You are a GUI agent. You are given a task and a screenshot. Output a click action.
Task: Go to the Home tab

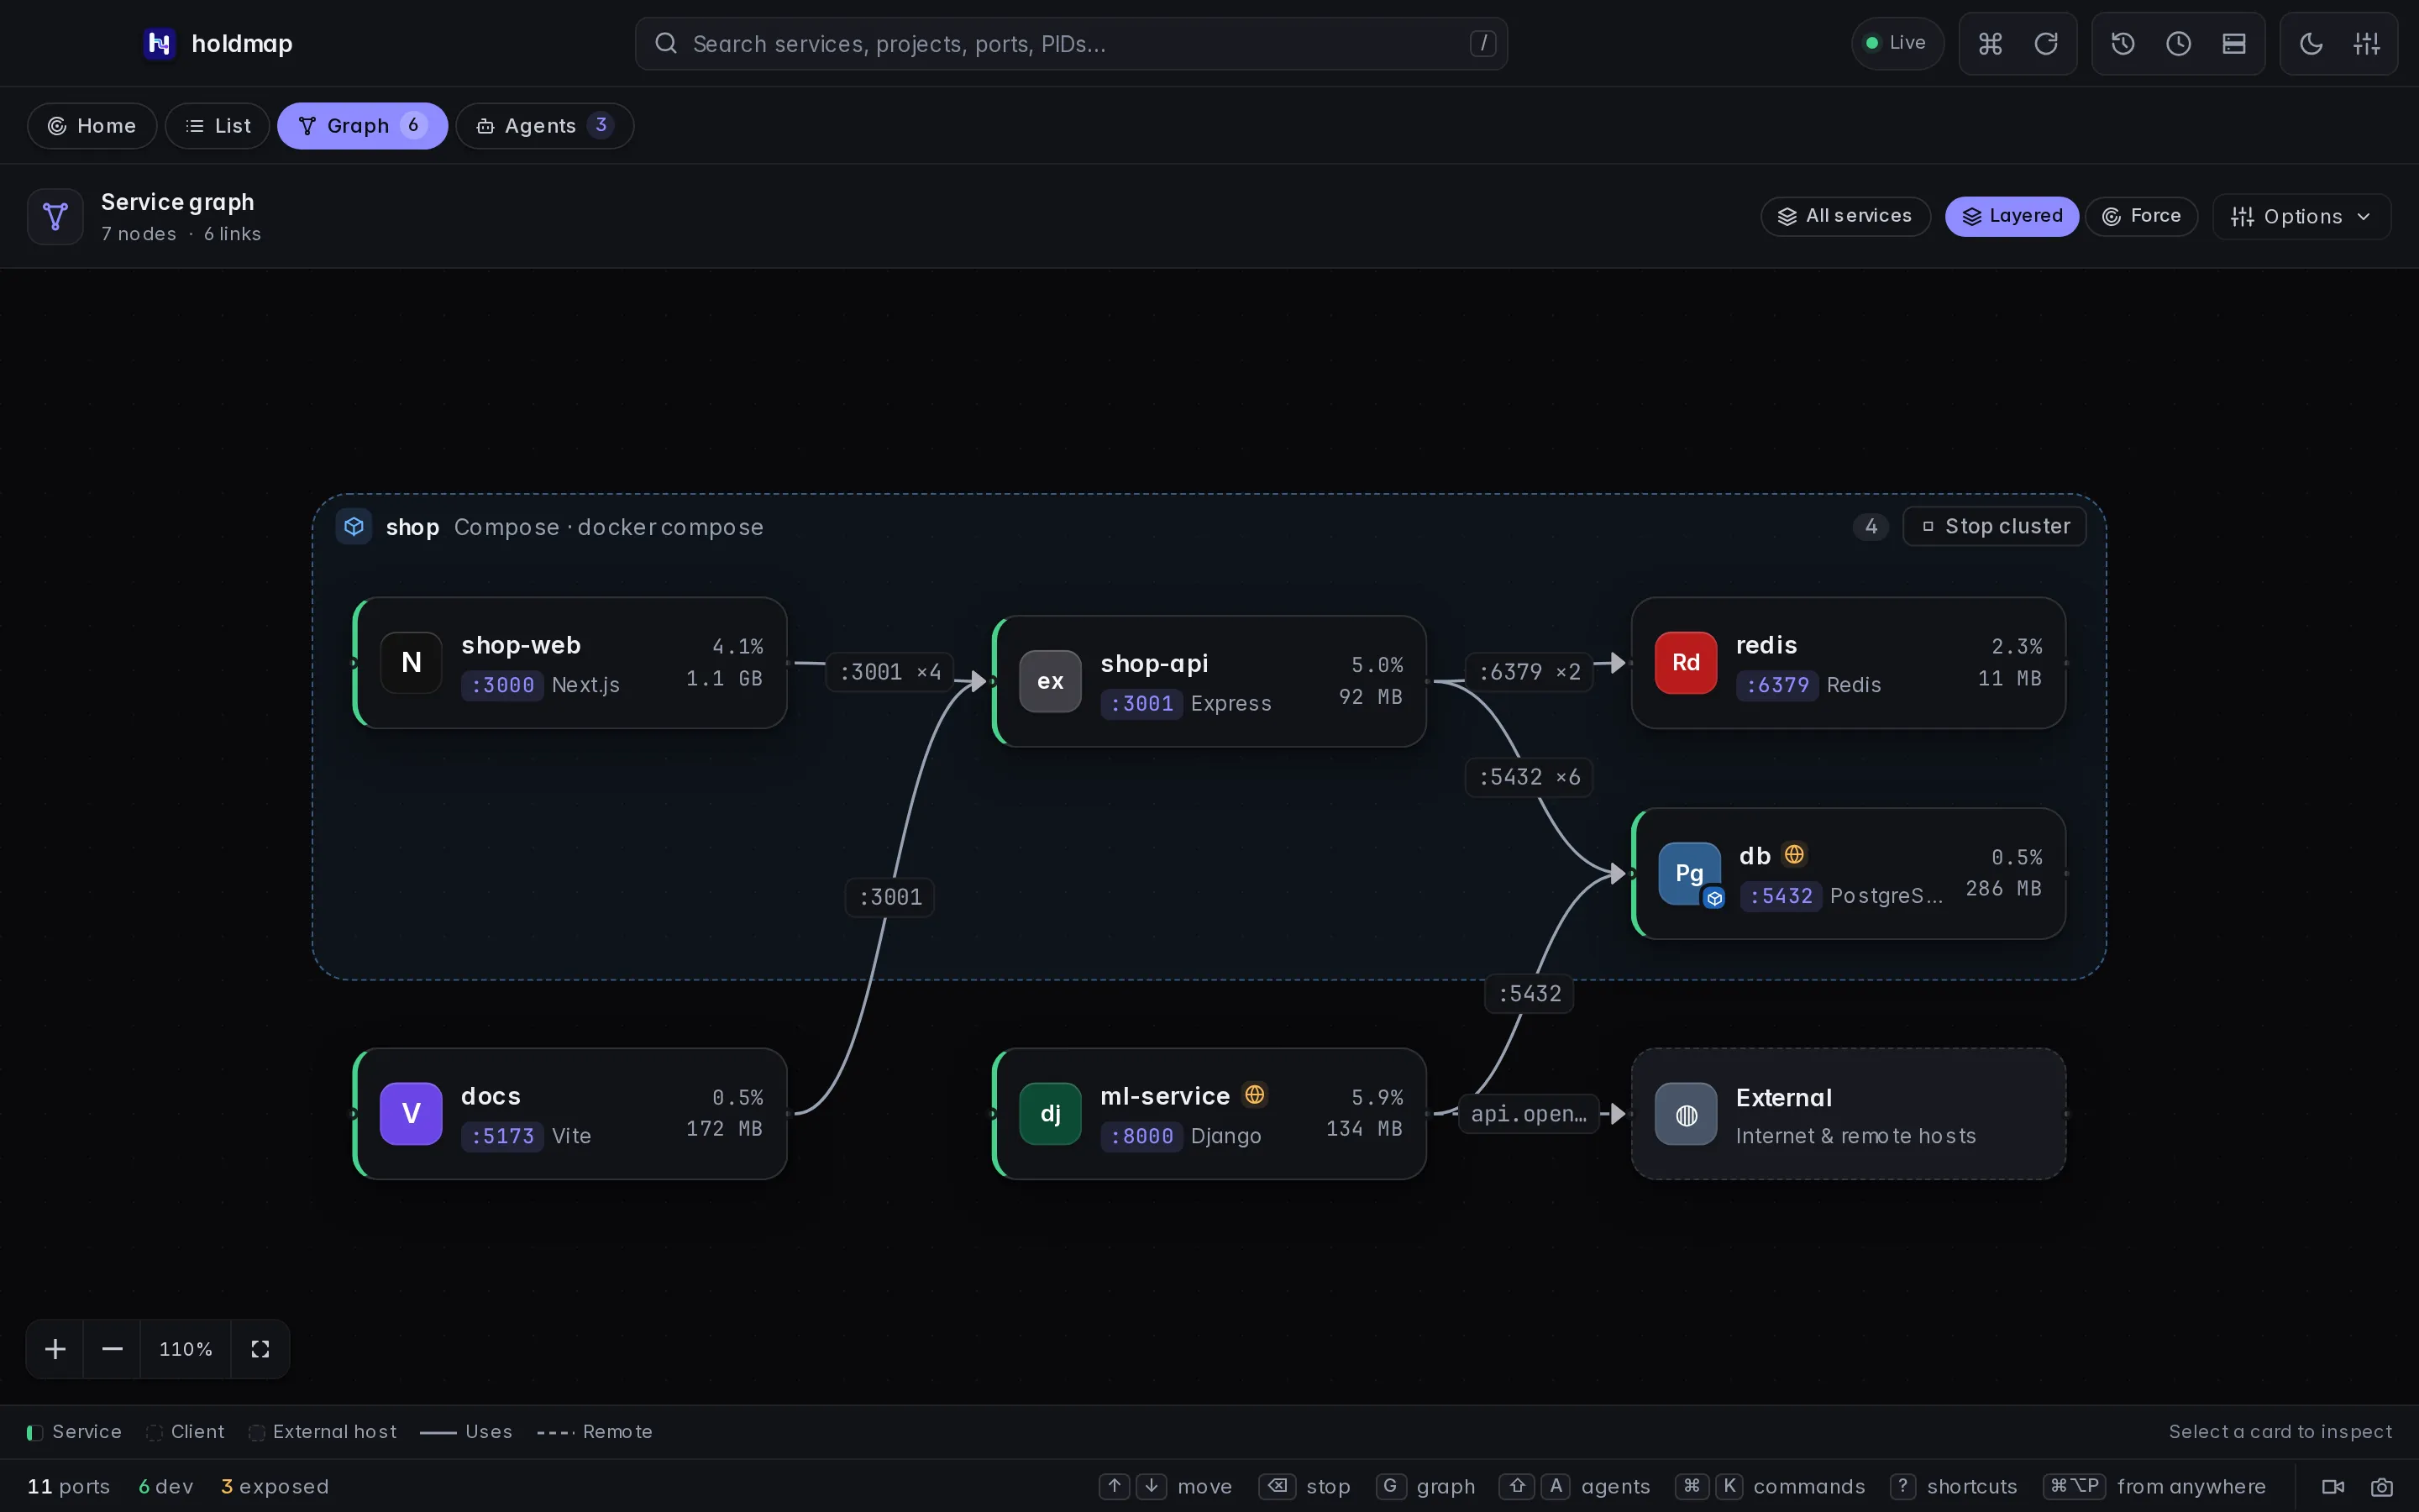tap(92, 126)
